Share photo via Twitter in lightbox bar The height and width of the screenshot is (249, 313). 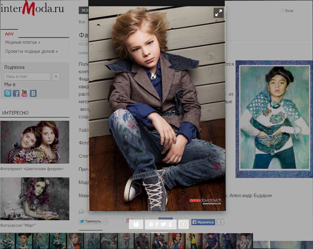(163, 225)
